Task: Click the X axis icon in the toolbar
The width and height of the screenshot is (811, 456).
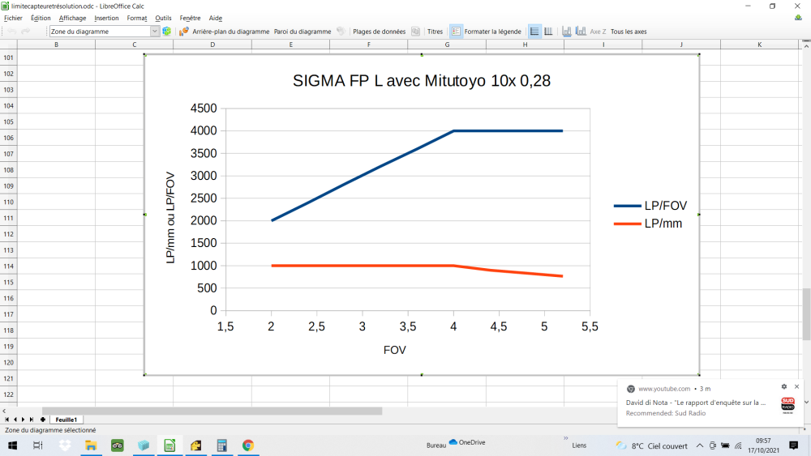Action: click(567, 32)
